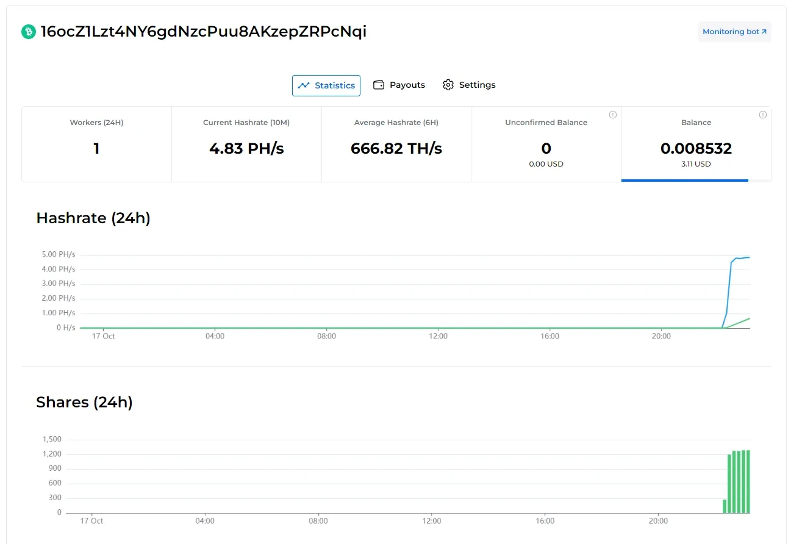Click the arrow icon on Monitoring bot
791x544 pixels.
point(764,32)
